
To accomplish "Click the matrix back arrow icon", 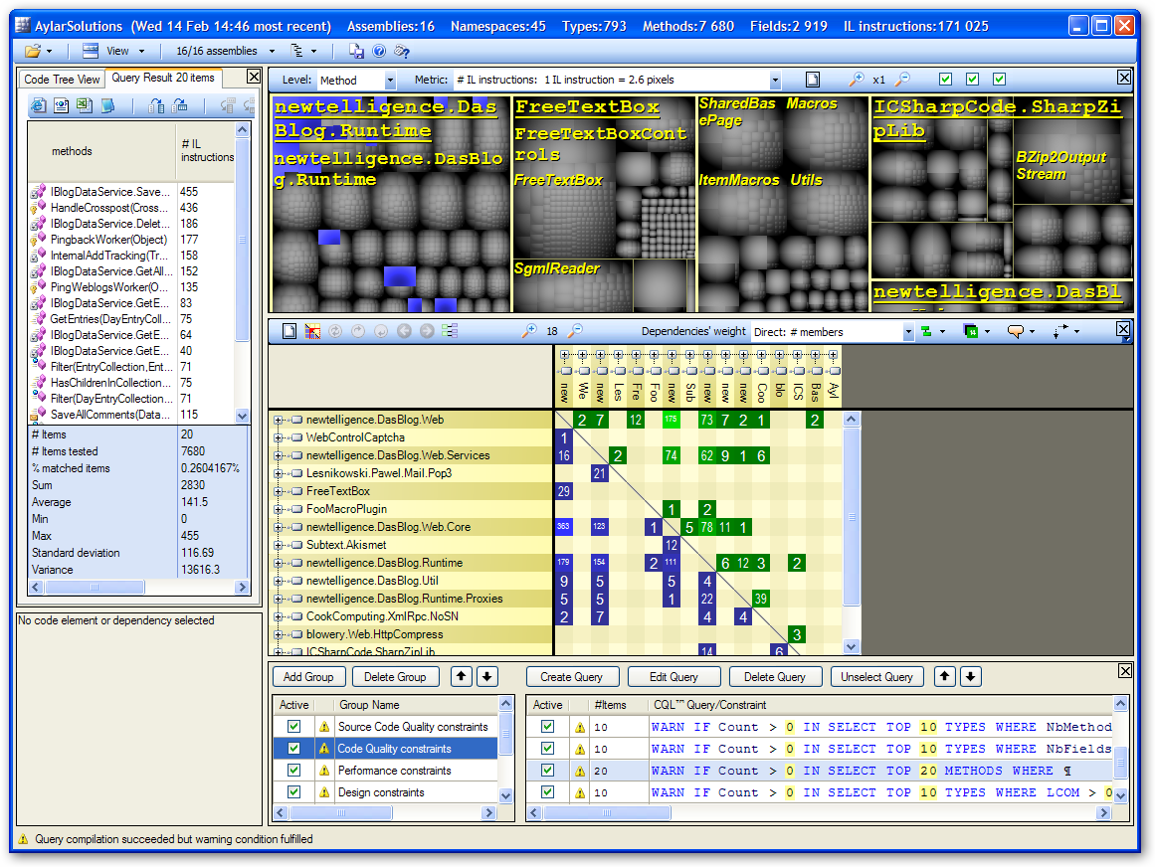I will click(404, 331).
